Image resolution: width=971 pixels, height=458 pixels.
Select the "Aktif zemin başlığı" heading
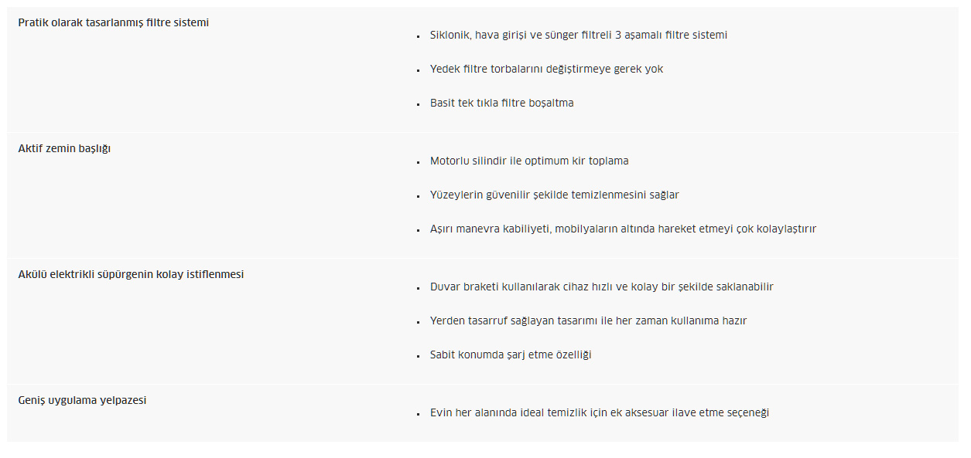[64, 148]
